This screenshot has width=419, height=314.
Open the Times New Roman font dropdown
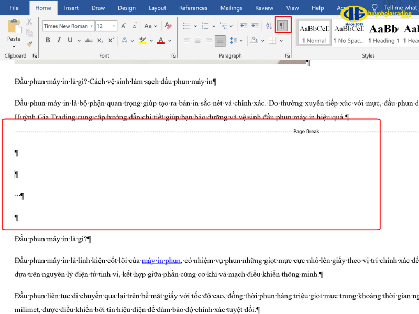[91, 26]
